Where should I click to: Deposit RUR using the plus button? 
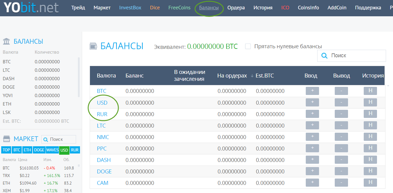point(312,114)
